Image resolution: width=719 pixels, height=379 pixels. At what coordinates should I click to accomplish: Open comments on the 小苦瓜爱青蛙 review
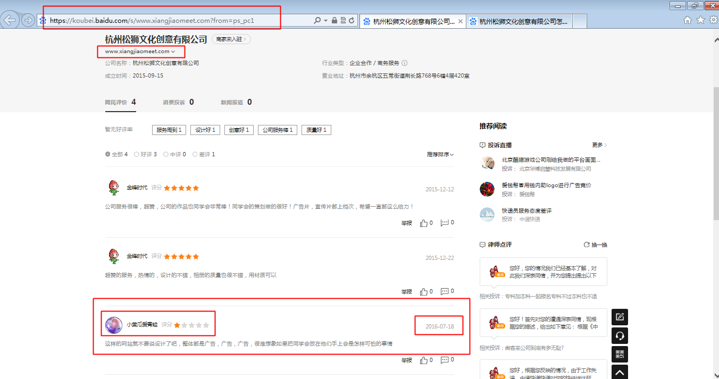point(445,360)
